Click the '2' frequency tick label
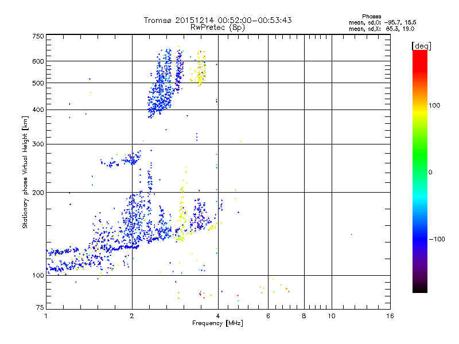Screen dimensions: 459x344 132,316
